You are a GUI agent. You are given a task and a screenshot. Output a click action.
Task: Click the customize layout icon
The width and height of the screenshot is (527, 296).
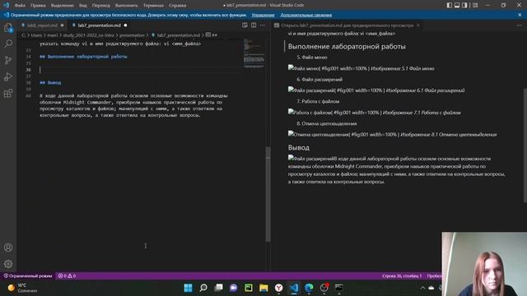point(475,5)
